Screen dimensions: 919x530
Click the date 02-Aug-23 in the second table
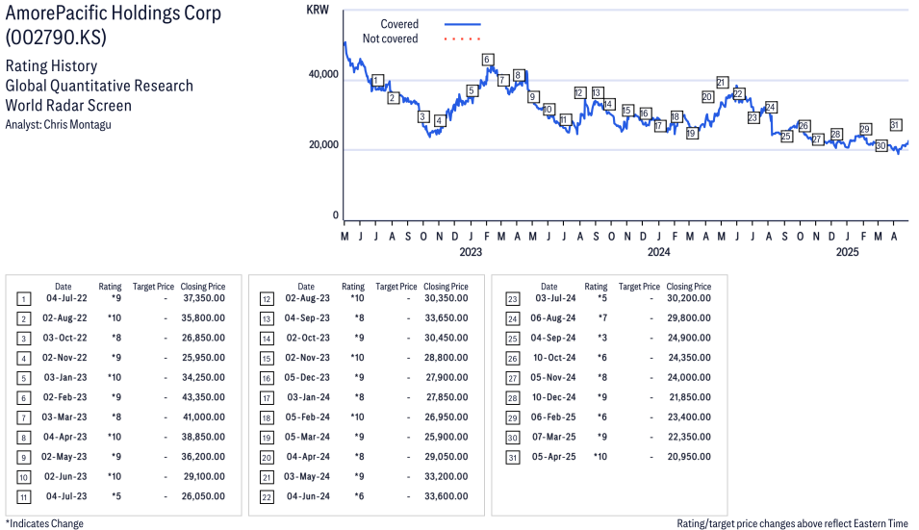click(x=308, y=298)
